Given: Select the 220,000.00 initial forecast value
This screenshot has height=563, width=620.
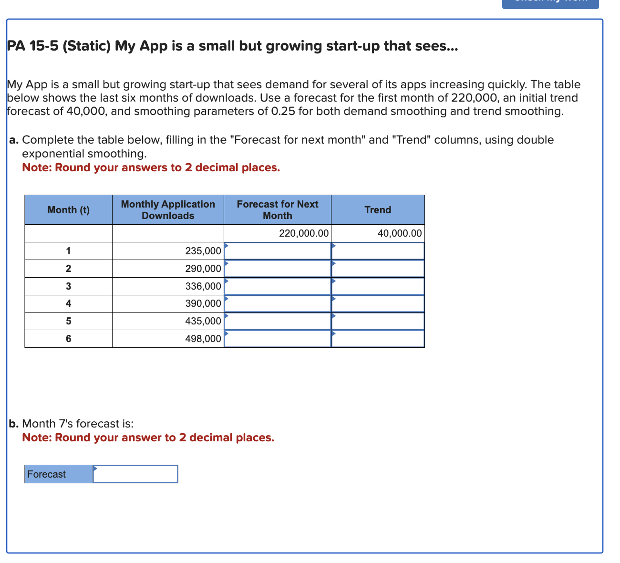Looking at the screenshot, I should (304, 233).
